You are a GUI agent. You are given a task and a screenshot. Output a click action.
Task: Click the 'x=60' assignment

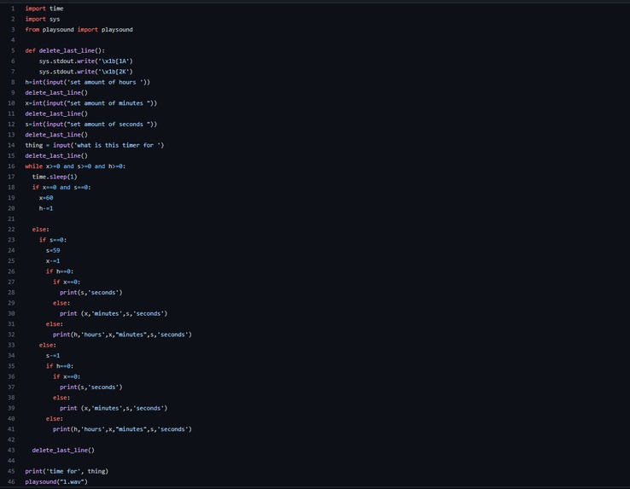click(46, 198)
